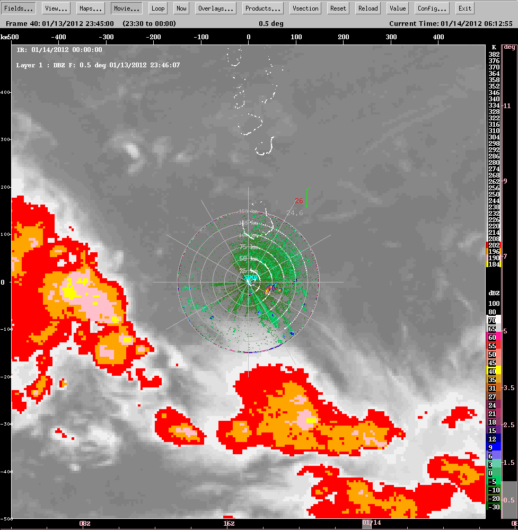
Task: Click the yellow 40 dBZ swatch
Action: (493, 371)
